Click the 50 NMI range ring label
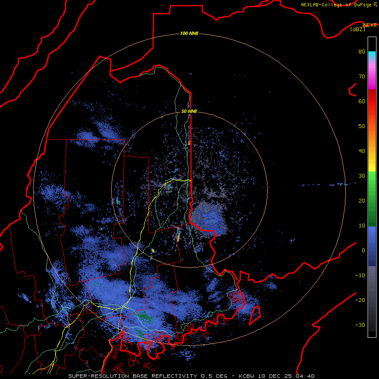The image size is (379, 379). click(x=189, y=112)
